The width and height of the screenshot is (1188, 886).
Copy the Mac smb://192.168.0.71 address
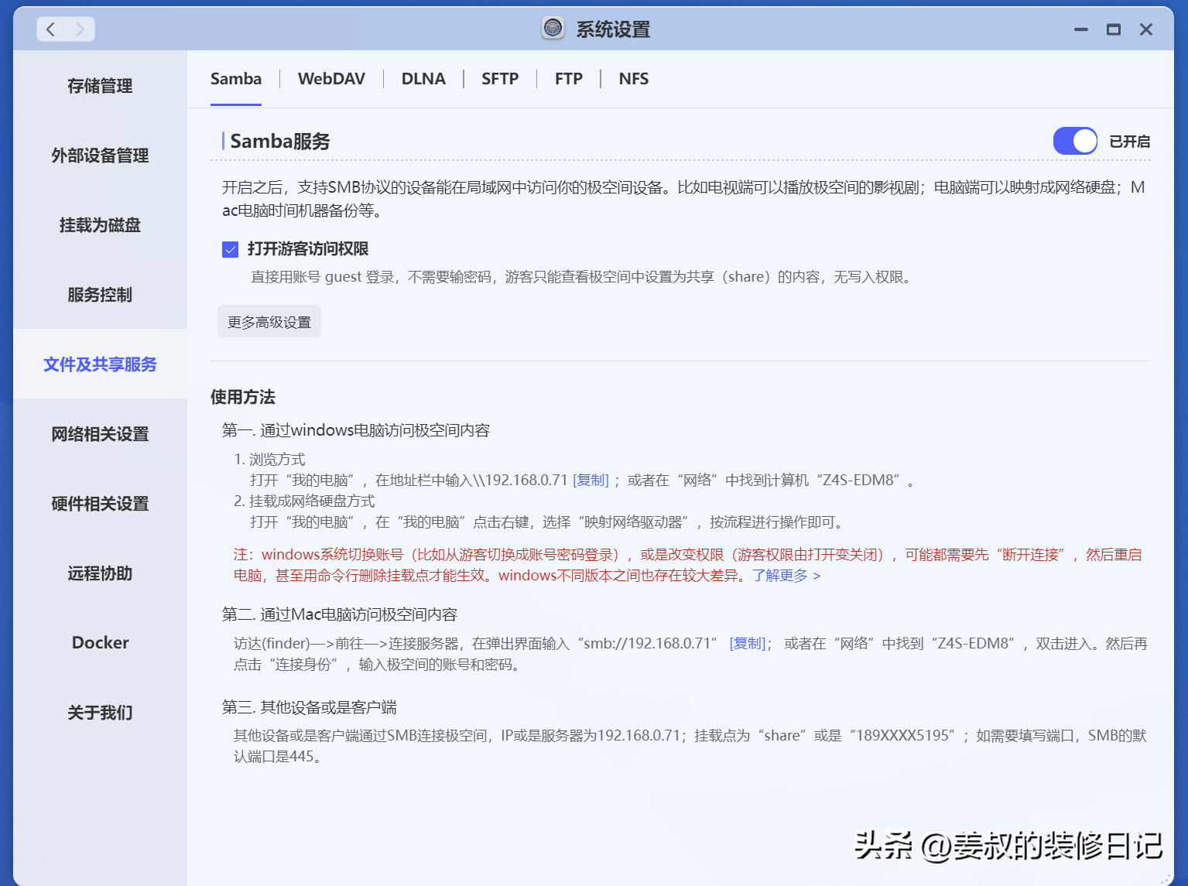click(748, 644)
